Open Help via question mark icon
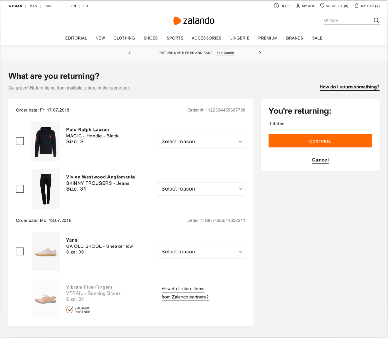Image resolution: width=388 pixels, height=338 pixels. point(276,6)
